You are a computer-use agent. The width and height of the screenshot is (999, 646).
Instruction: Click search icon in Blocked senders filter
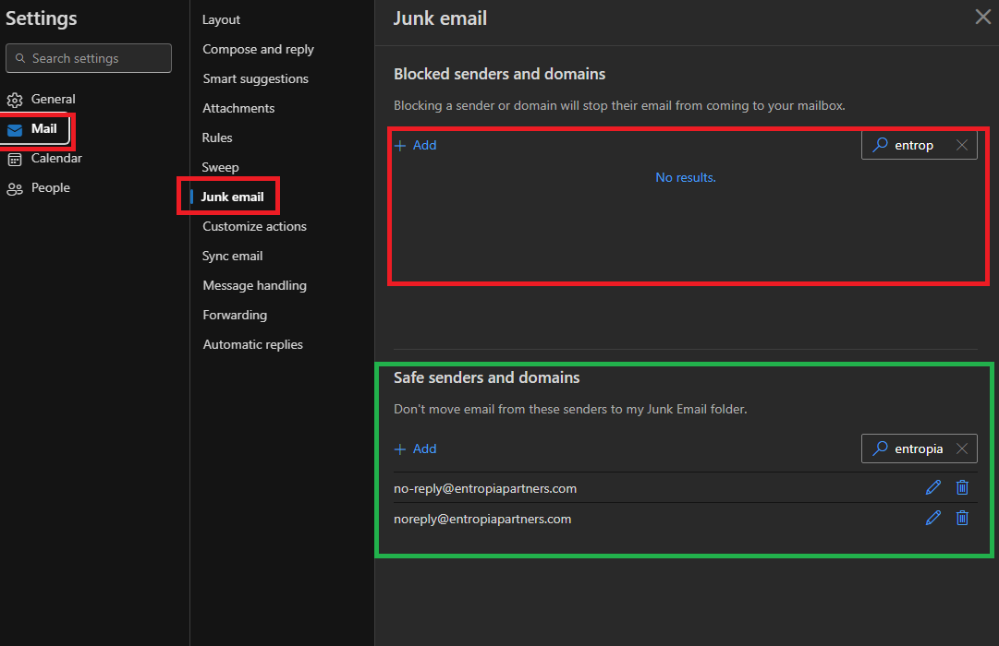pyautogui.click(x=880, y=145)
